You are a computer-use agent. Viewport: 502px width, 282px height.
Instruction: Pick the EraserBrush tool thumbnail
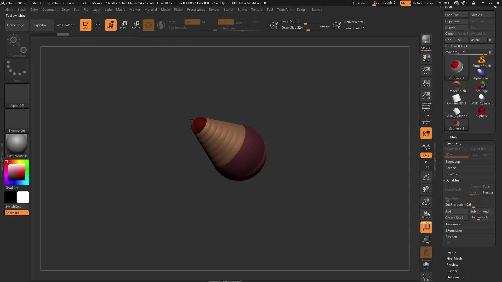(x=457, y=87)
